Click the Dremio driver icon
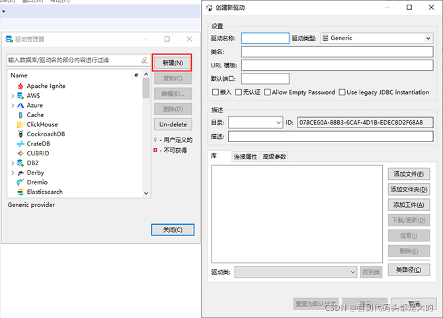Viewport: 443px width, 318px height. [x=20, y=182]
